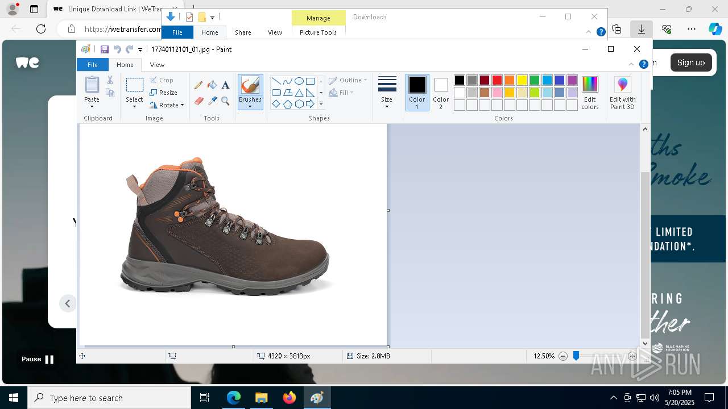Select the Pencil tool in Paint

tap(198, 85)
